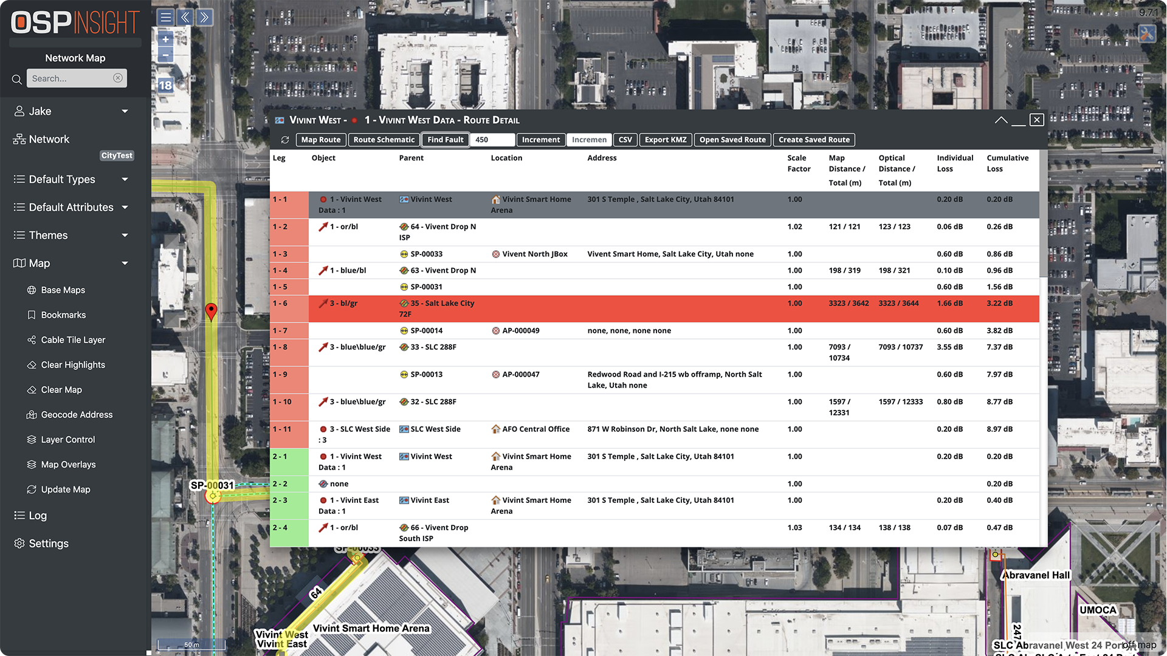Expand the Jake user dropdown
Viewport: 1167px width, 656px height.
click(x=125, y=112)
